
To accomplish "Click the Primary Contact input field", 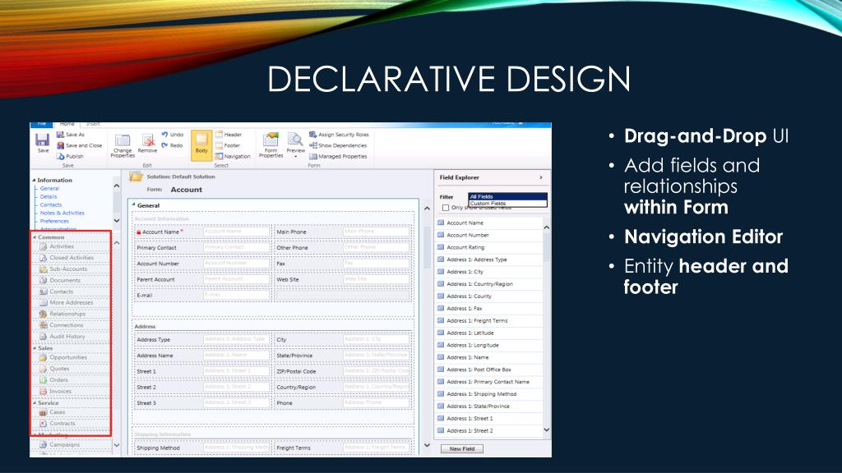I will (236, 248).
